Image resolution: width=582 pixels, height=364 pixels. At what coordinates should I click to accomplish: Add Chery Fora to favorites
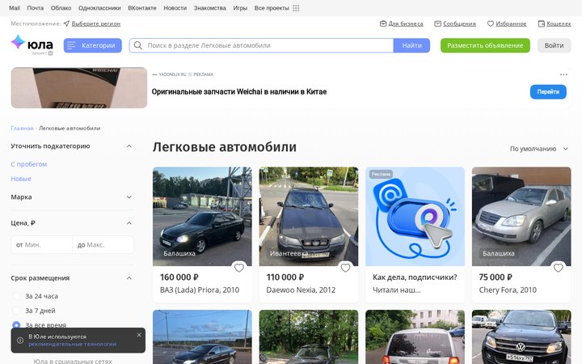[x=559, y=268]
